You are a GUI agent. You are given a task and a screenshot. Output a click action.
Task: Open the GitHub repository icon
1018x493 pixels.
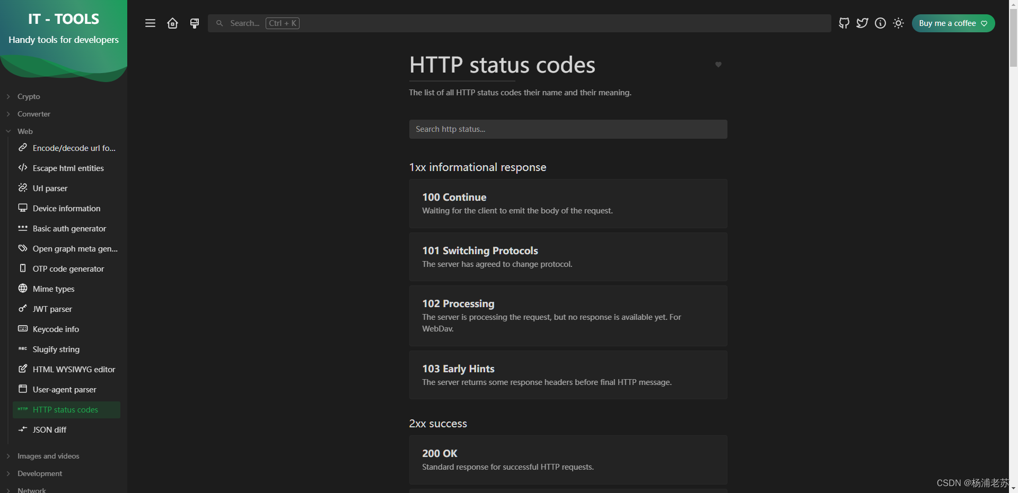[844, 23]
